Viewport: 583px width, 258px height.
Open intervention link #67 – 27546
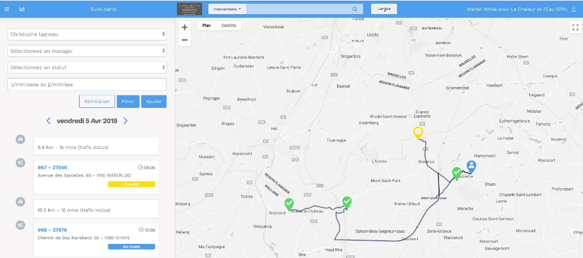click(52, 167)
